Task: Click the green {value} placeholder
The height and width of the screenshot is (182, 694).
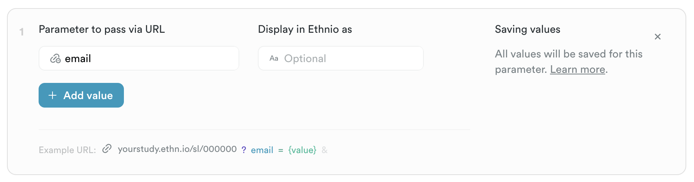Action: (x=302, y=150)
